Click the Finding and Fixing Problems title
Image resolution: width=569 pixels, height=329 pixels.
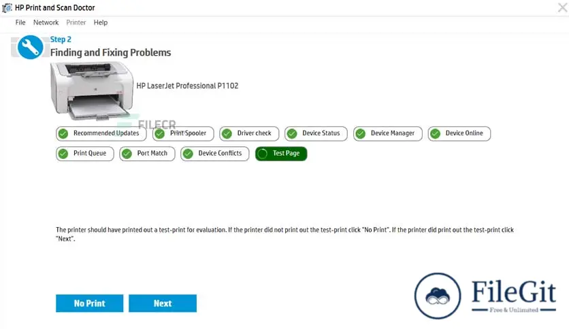(x=111, y=52)
